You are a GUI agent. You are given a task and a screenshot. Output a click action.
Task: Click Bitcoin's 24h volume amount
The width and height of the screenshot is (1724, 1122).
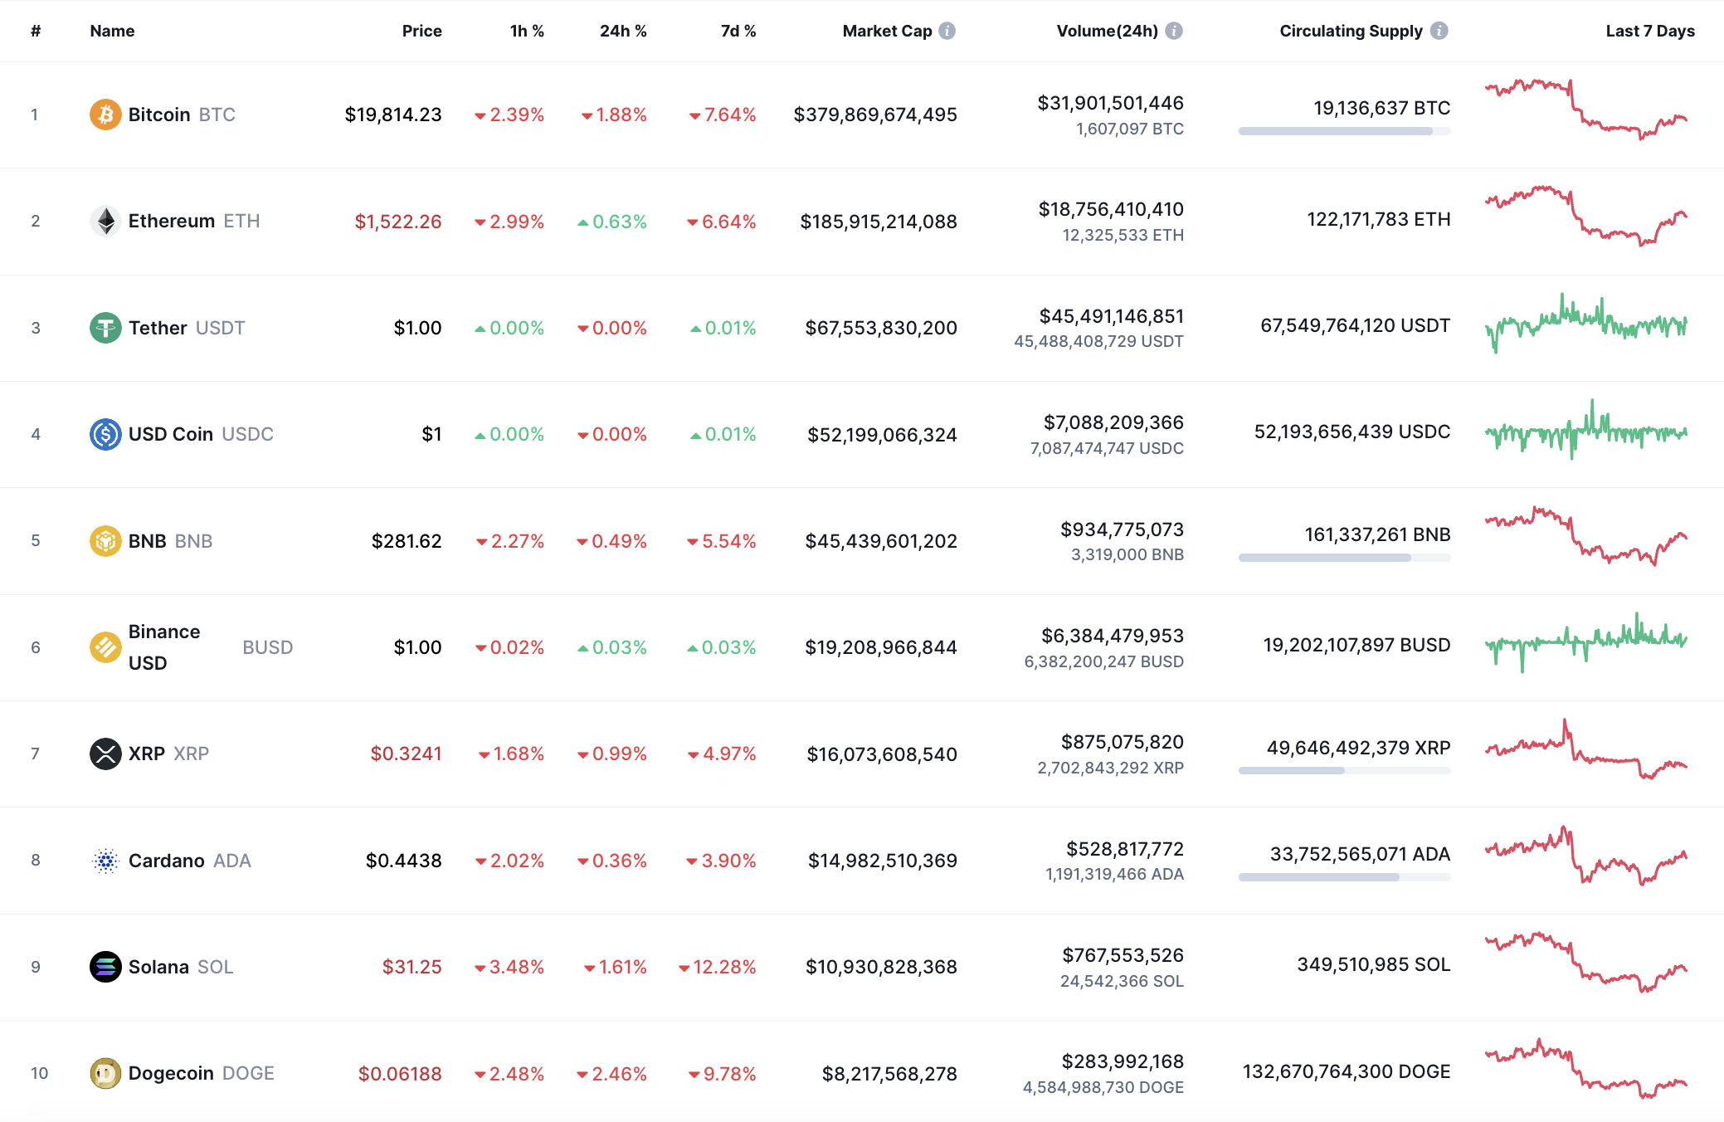point(1110,103)
